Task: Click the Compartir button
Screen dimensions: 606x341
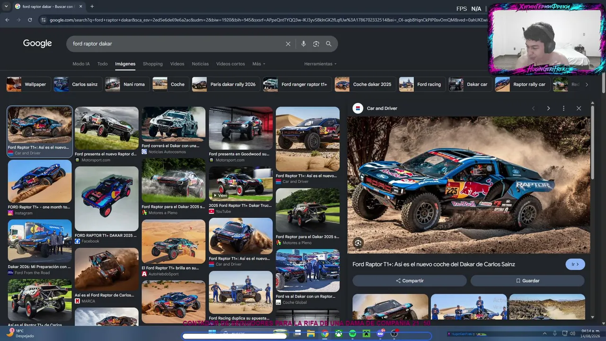Action: pos(410,281)
